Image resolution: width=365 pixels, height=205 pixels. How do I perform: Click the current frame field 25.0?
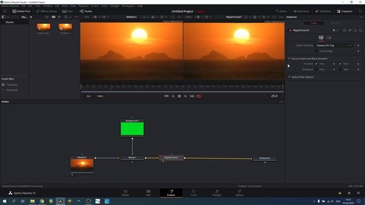click(x=274, y=96)
